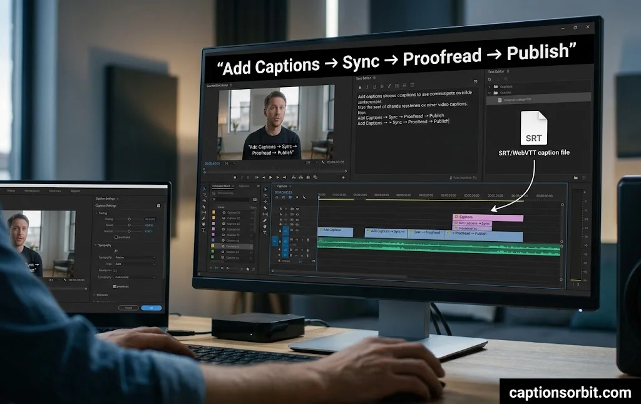Click the third Timing slider handle on laptop
This screenshot has height=404, width=641.
(129, 231)
